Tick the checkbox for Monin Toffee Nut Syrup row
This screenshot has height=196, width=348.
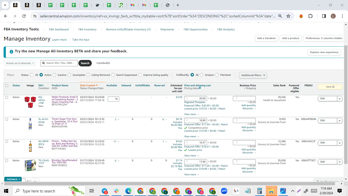7,142
